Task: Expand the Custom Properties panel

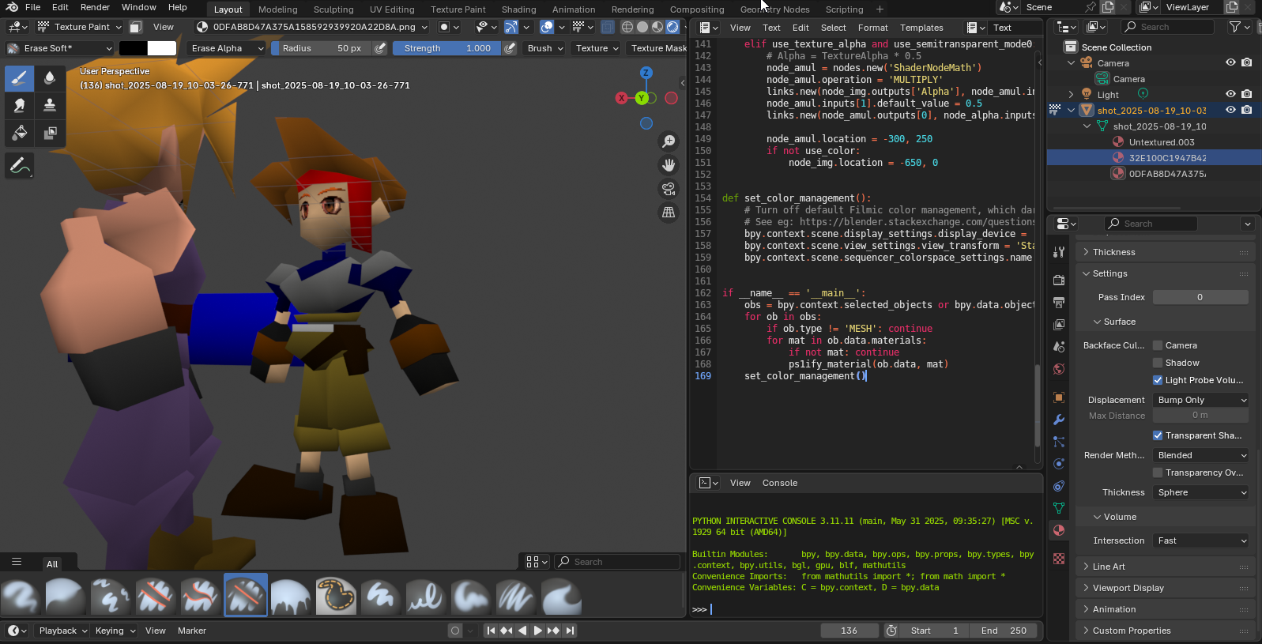Action: [x=1166, y=631]
